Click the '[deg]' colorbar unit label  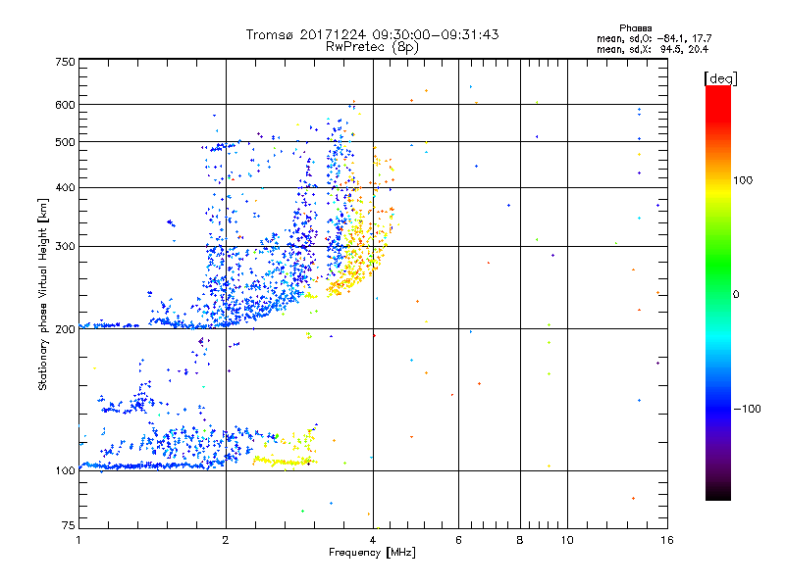coord(720,79)
